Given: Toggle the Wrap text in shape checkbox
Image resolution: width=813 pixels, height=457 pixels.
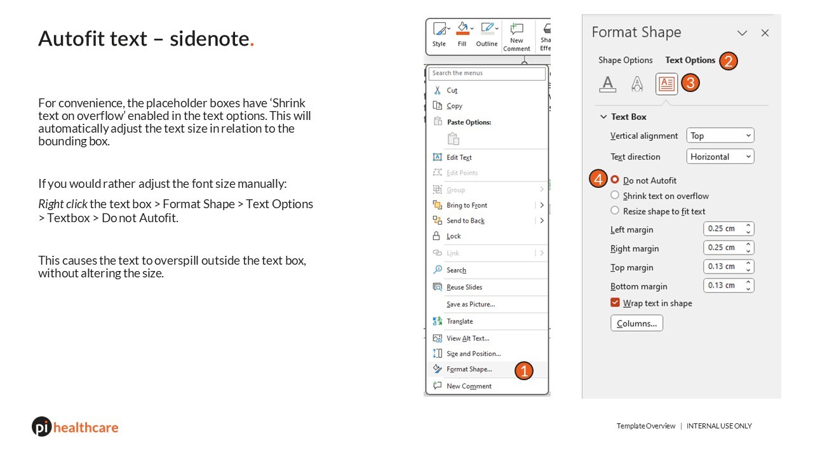Looking at the screenshot, I should tap(615, 303).
